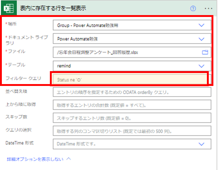218x170 pixels.
Task: Click the Power Automate勉強 library value
Action: 77,39
